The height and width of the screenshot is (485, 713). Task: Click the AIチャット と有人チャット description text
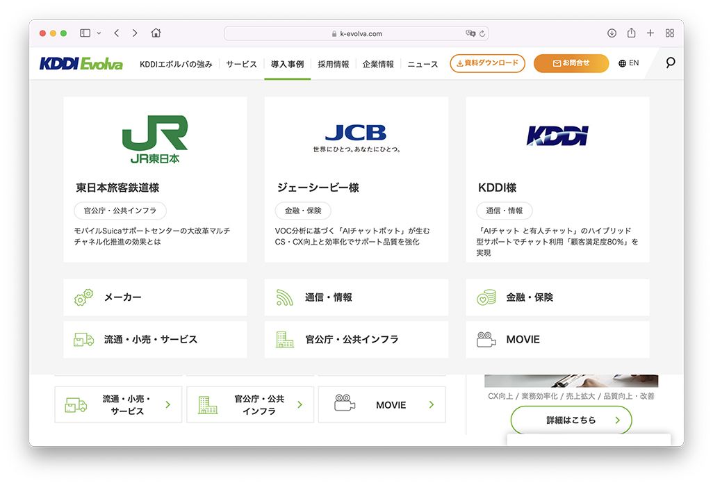point(557,242)
